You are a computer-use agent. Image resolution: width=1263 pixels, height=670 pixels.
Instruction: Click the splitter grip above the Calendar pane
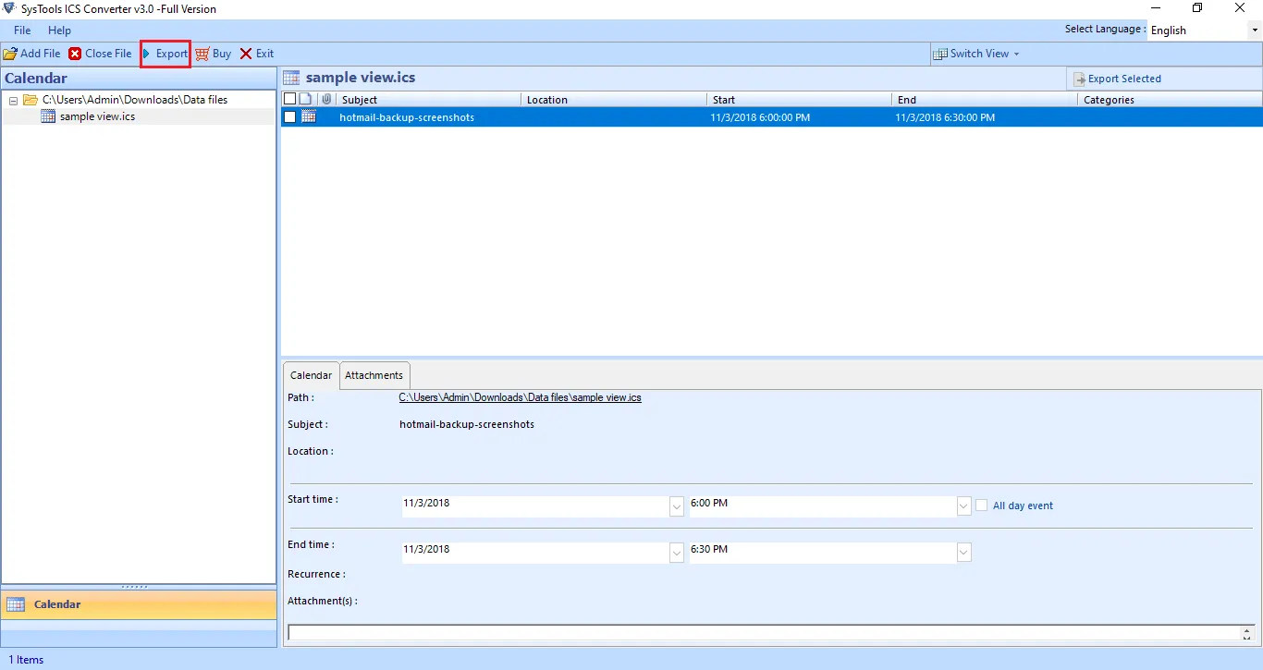[135, 586]
